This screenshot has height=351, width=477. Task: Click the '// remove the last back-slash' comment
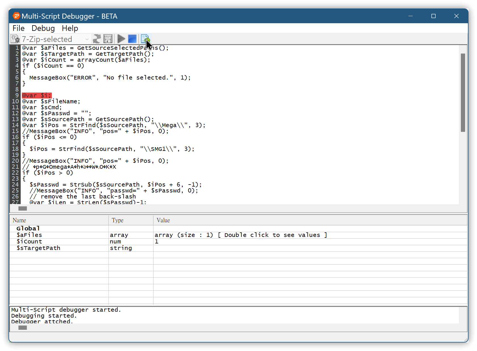(x=83, y=196)
